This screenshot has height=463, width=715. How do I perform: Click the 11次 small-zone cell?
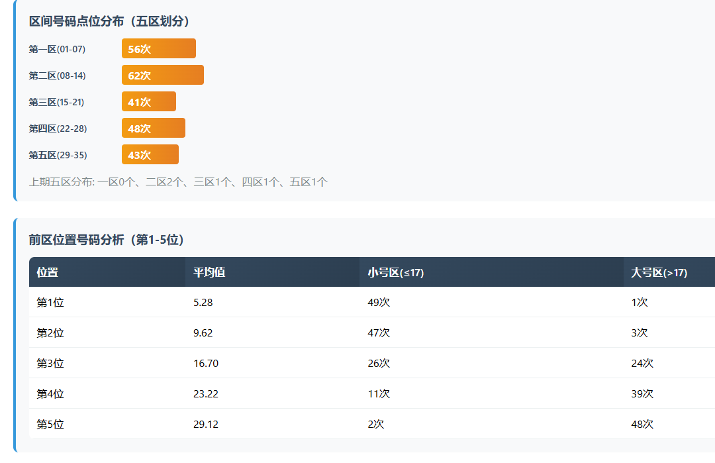click(x=379, y=393)
